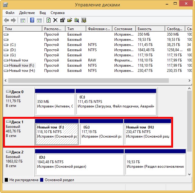Image resolution: width=195 pixels, height=193 pixels.
Task: Select the Новый том (H:) list row
Action: [x=97, y=71]
